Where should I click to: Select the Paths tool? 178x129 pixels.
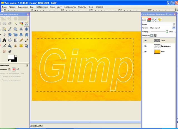pyautogui.click(x=4, y=29)
